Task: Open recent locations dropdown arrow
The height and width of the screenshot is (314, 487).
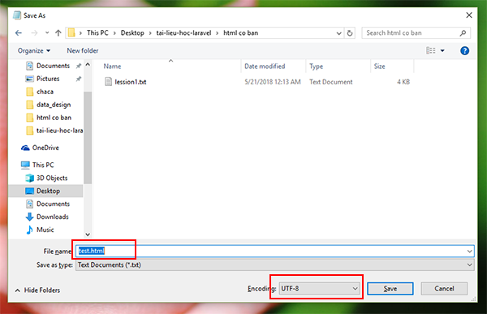Action: tap(47, 33)
